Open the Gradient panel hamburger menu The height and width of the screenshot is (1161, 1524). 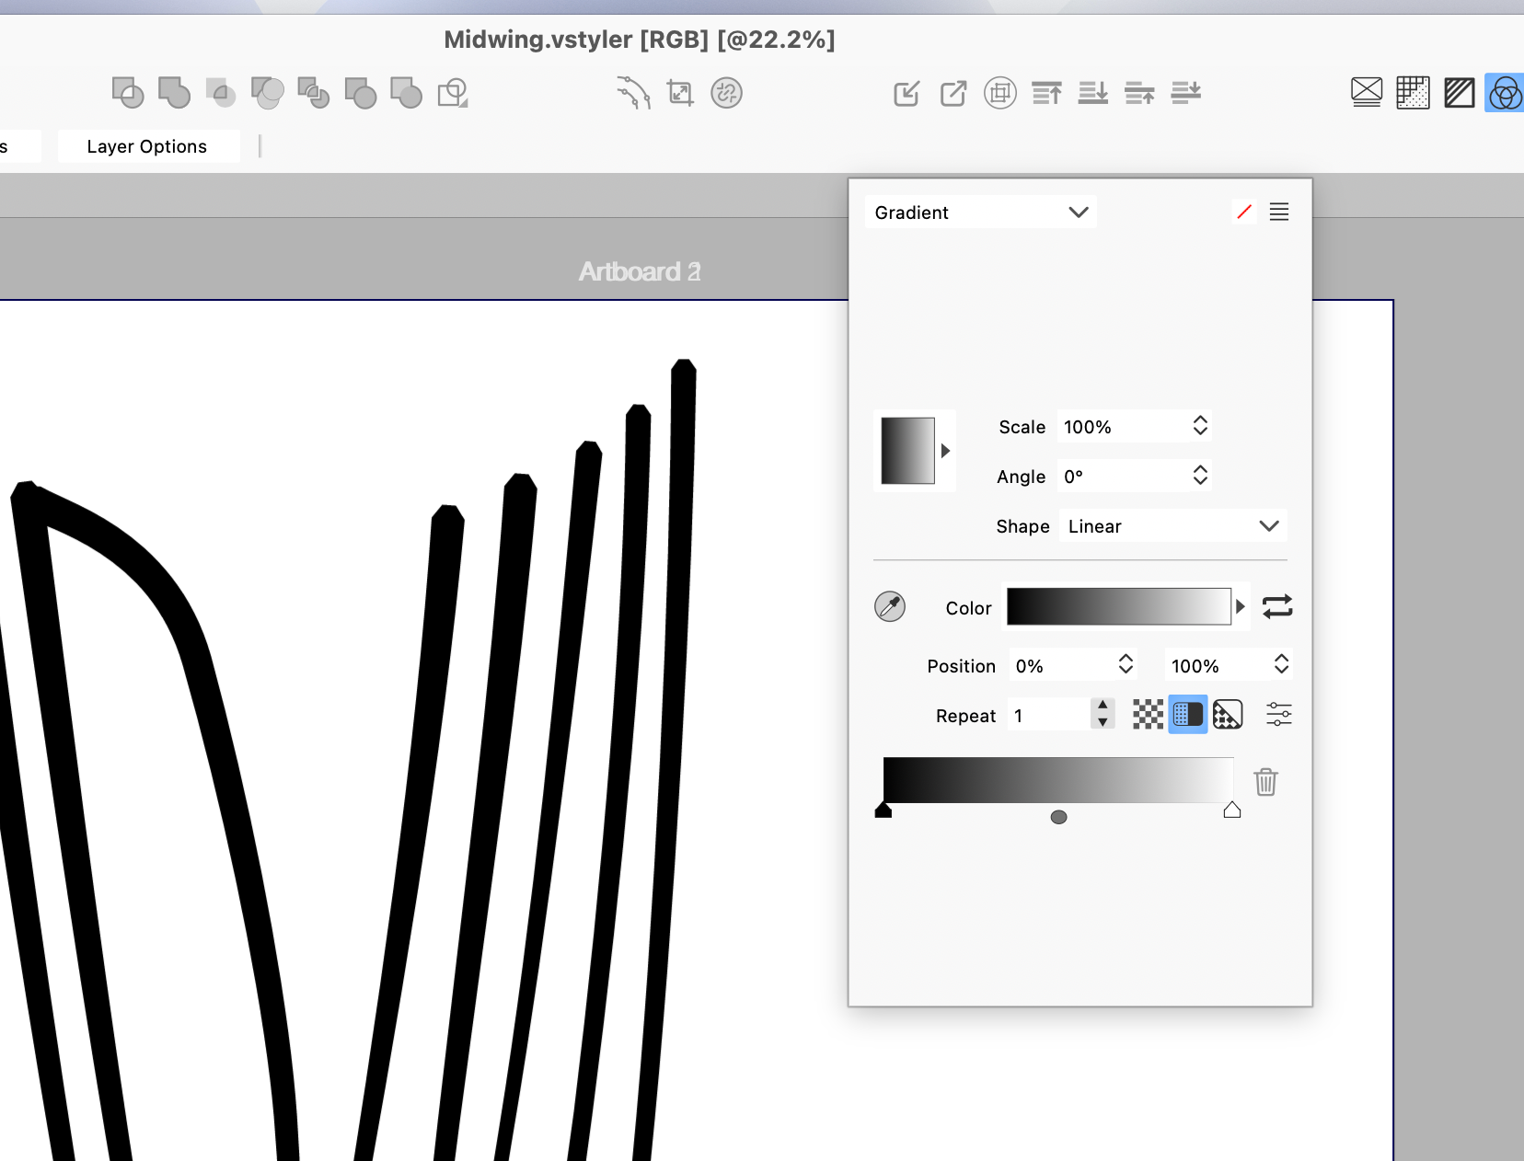1278,213
